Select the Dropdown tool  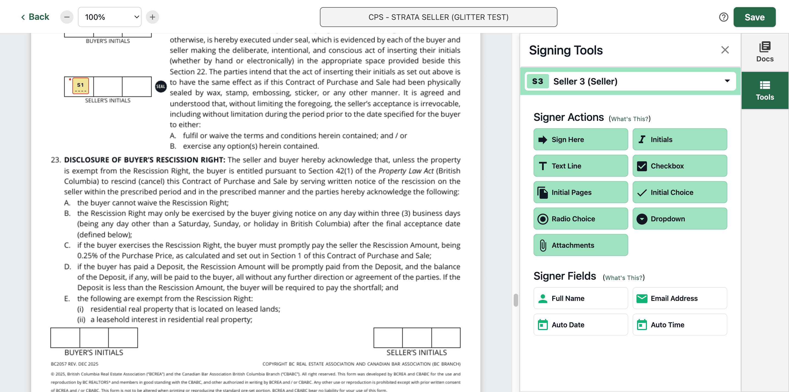680,219
